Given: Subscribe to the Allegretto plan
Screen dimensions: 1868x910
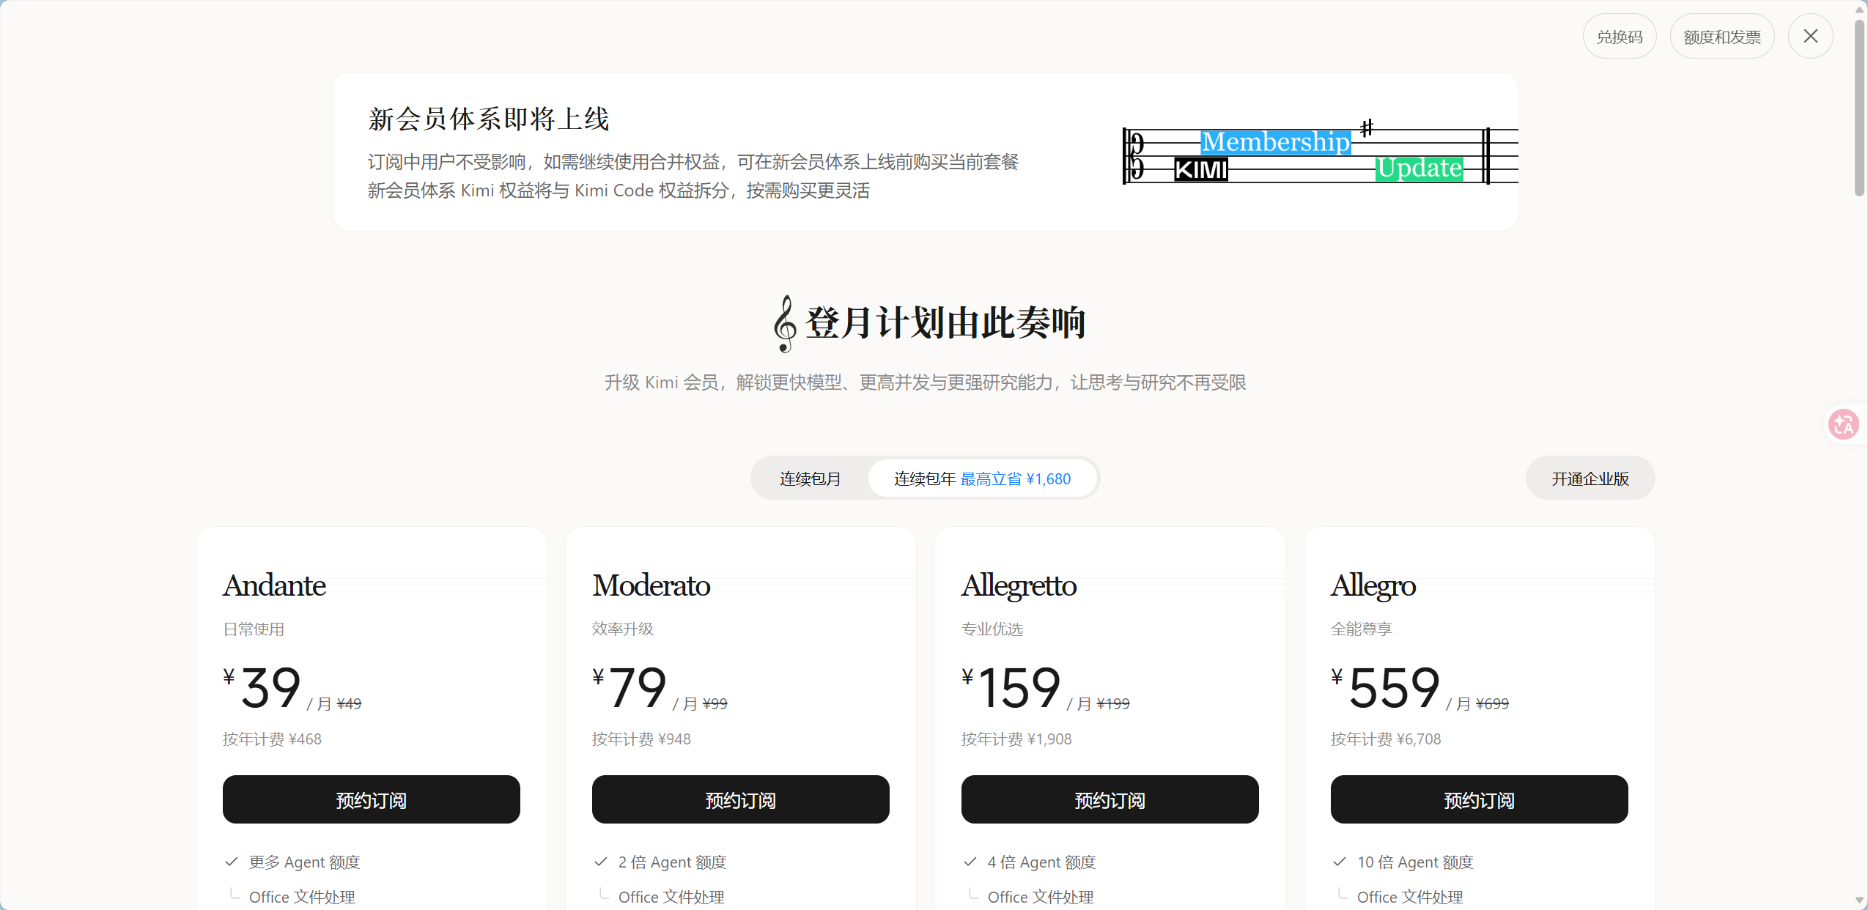Looking at the screenshot, I should [1110, 799].
